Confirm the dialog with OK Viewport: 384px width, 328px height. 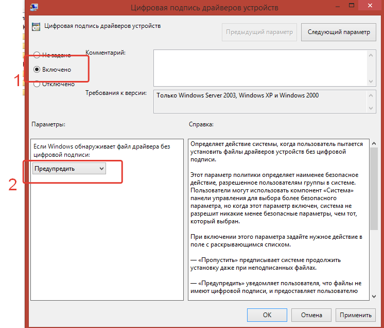[x=267, y=315]
